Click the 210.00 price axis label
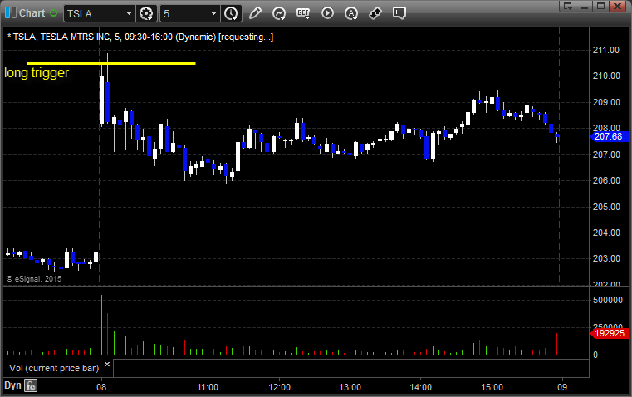This screenshot has height=397, width=632. click(x=605, y=76)
